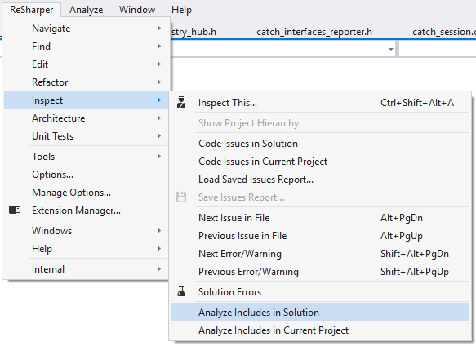Run Code Issues in Solution
The width and height of the screenshot is (476, 346).
click(x=320, y=144)
